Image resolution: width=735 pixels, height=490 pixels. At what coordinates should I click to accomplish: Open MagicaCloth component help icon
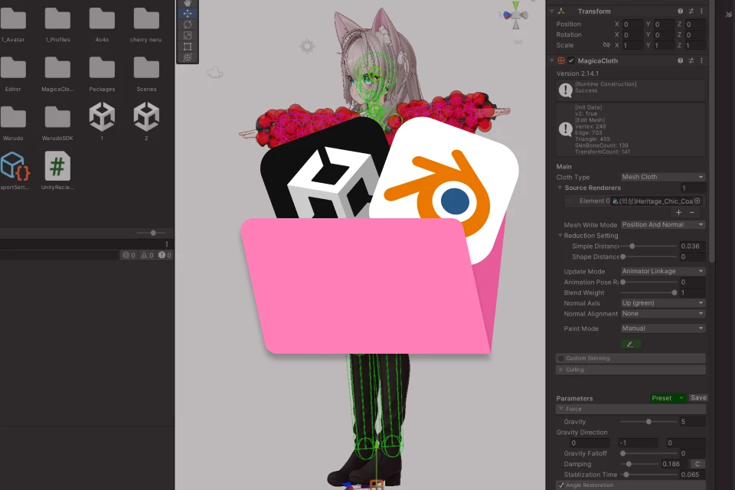click(x=680, y=60)
